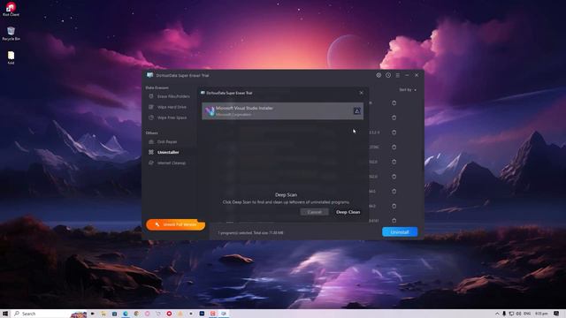The height and width of the screenshot is (318, 566).
Task: Click the Disk Repair sidebar icon
Action: point(151,141)
